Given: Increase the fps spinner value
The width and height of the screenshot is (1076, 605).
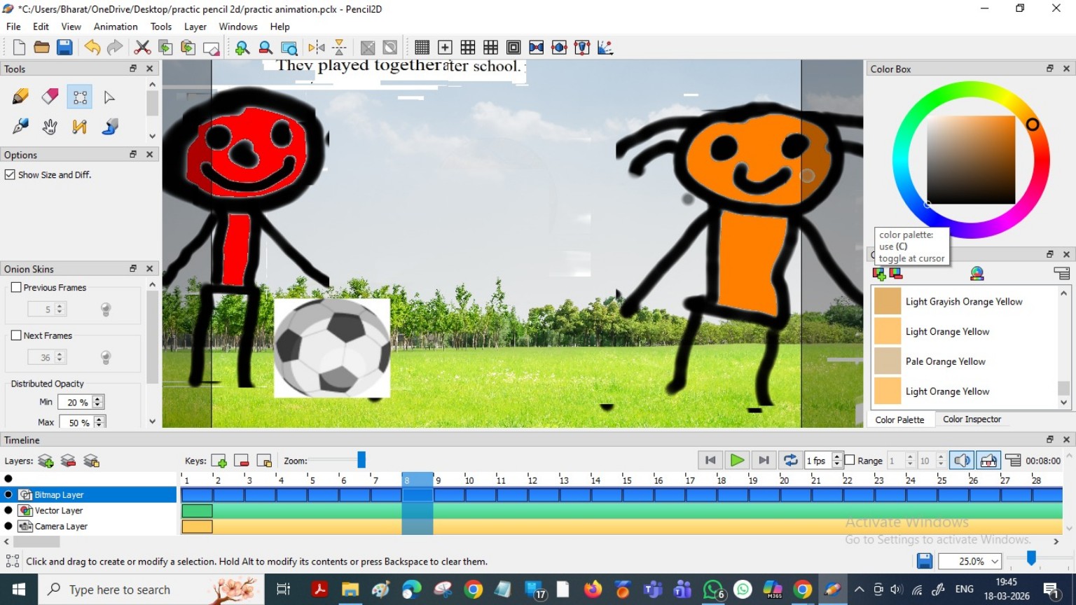Looking at the screenshot, I should pos(836,457).
